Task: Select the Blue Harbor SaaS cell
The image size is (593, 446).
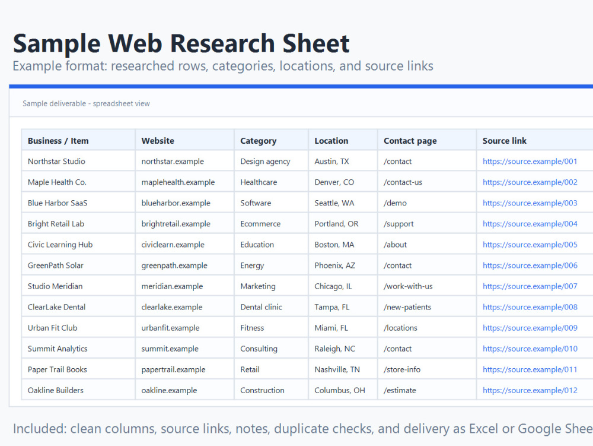Action: pos(78,203)
